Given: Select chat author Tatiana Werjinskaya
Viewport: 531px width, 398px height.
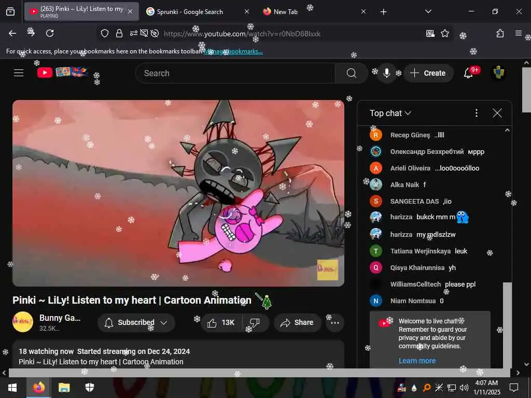Looking at the screenshot, I should (x=421, y=251).
